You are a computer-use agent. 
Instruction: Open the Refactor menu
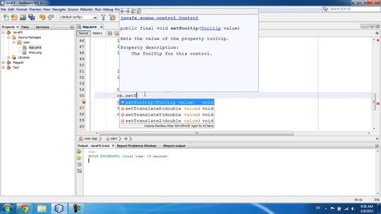[x=86, y=10]
